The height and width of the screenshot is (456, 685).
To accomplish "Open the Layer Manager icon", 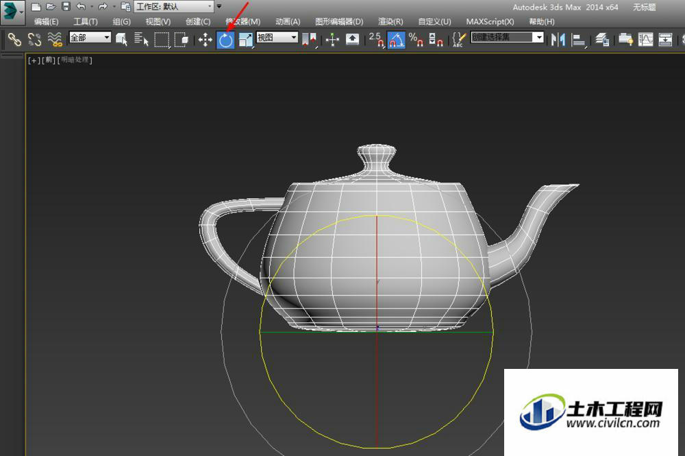I will click(603, 40).
